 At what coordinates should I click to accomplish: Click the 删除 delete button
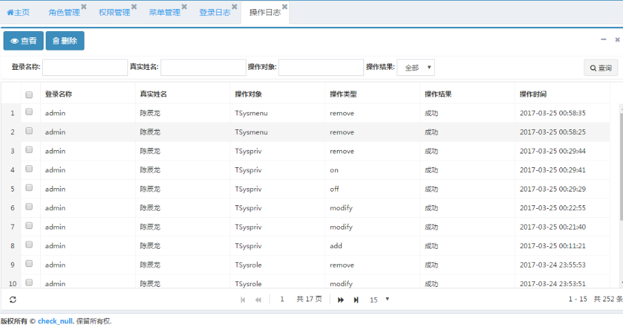(x=65, y=41)
